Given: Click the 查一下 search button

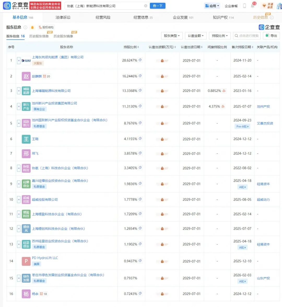Looking at the screenshot, I should coord(157,6).
